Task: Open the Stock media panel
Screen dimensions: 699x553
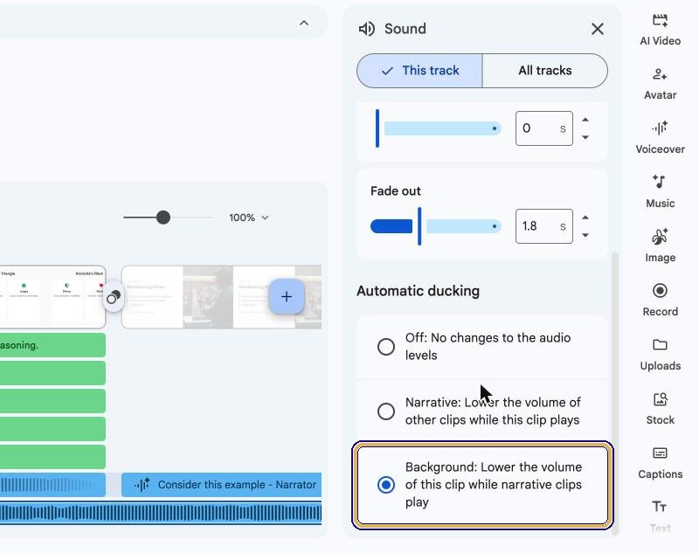Action: [x=660, y=408]
